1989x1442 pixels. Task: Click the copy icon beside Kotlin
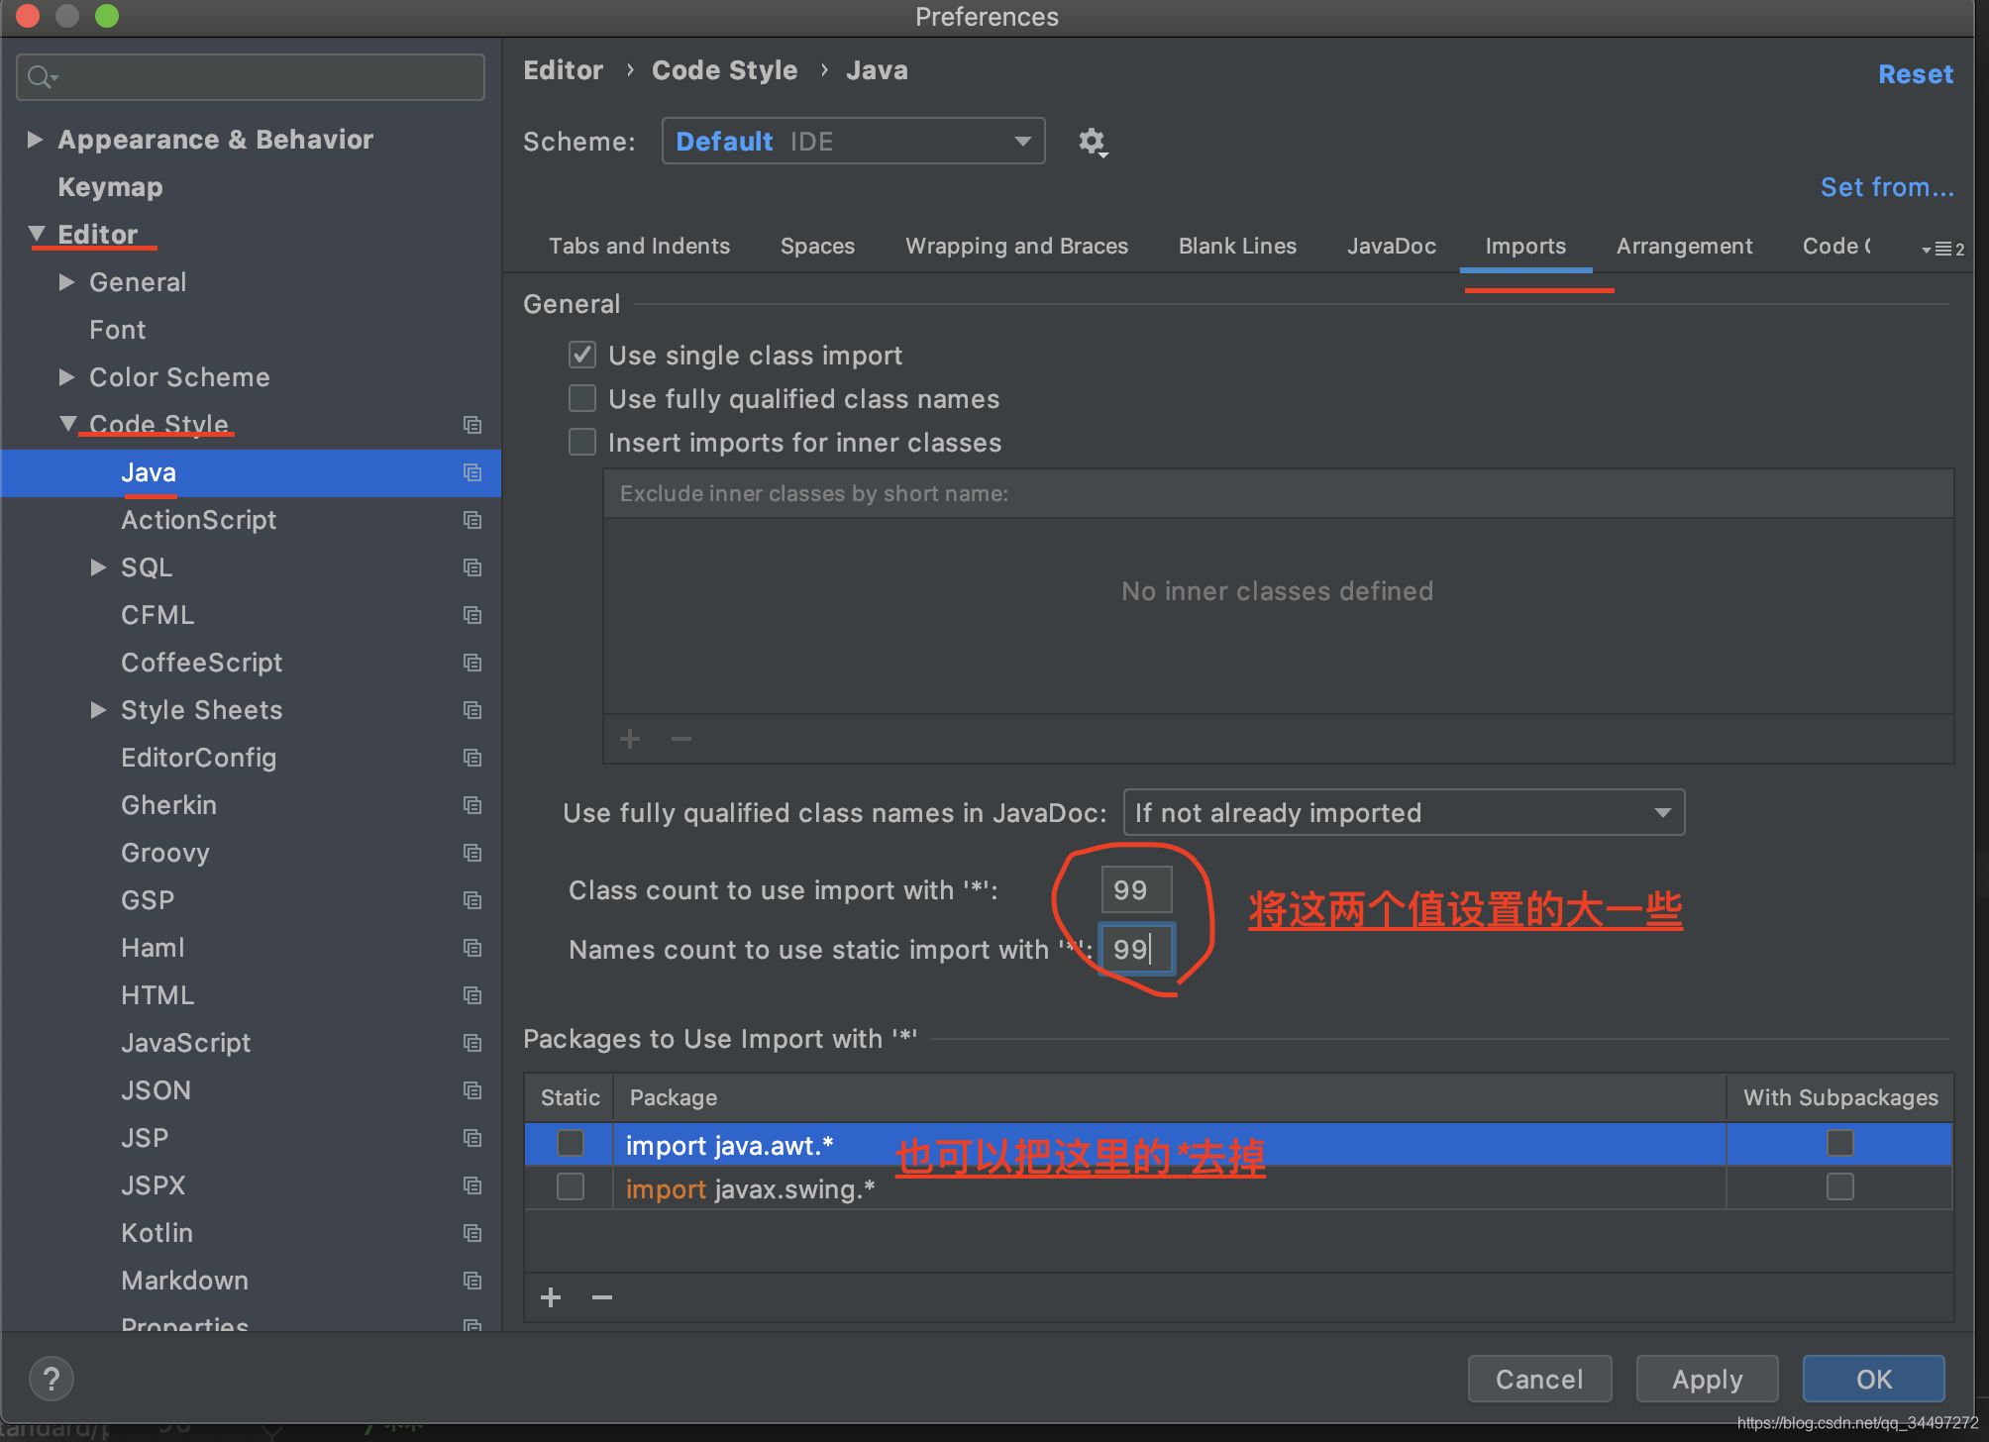(472, 1233)
